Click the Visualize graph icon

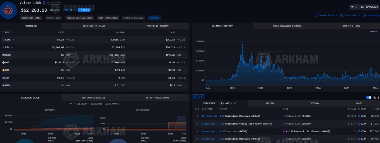365,15
